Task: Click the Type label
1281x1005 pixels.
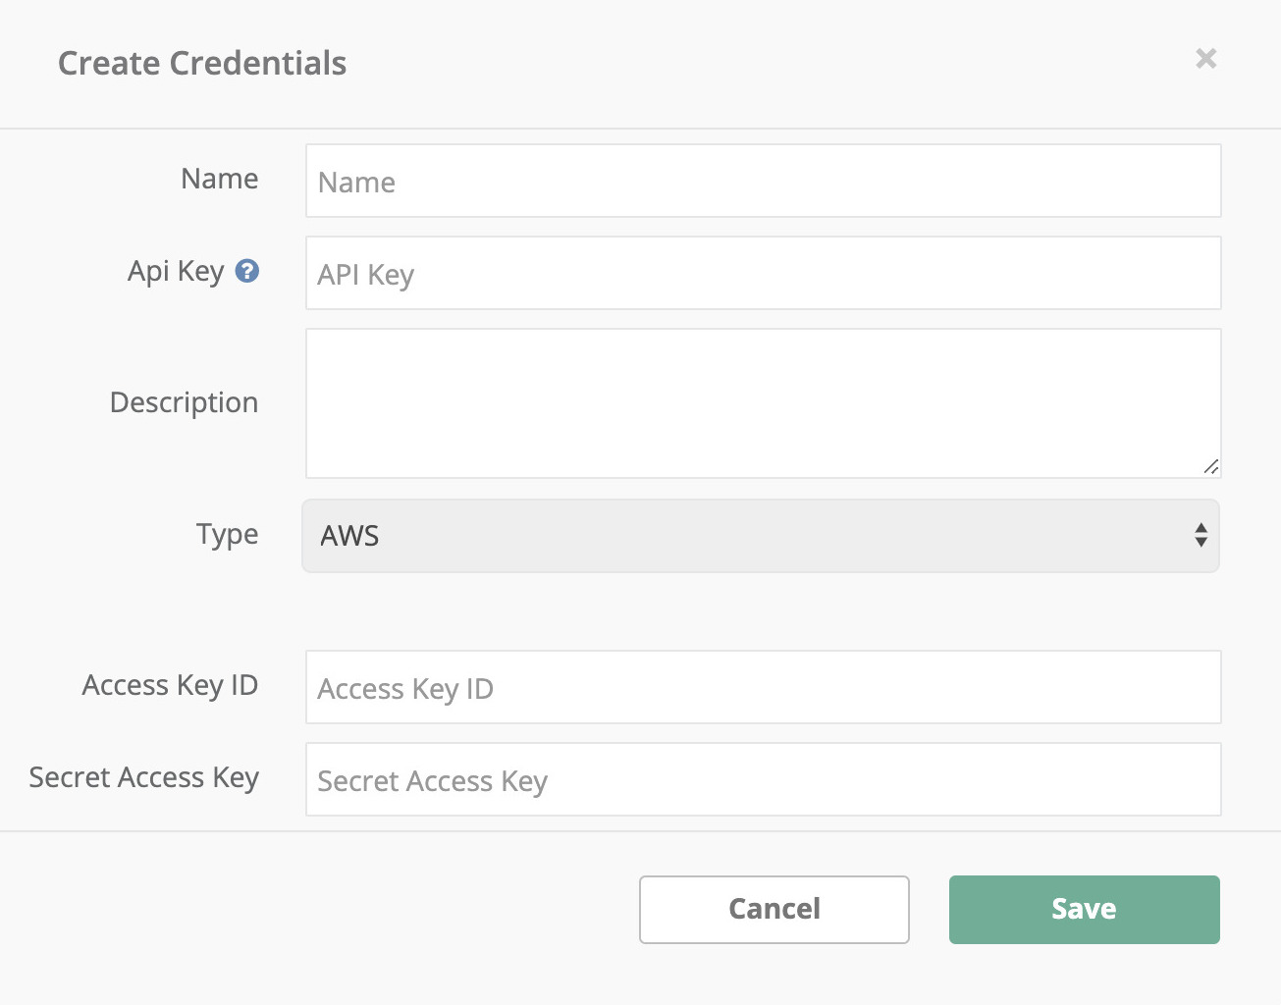Action: tap(228, 535)
